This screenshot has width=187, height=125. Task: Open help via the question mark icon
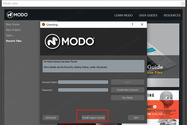pos(132,25)
